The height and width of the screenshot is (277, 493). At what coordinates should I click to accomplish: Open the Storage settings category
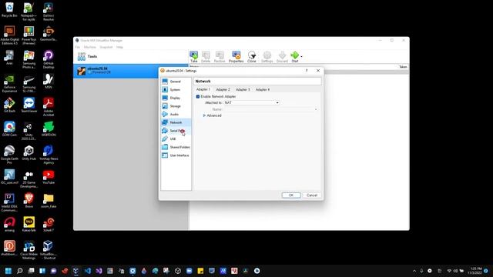[x=176, y=106]
